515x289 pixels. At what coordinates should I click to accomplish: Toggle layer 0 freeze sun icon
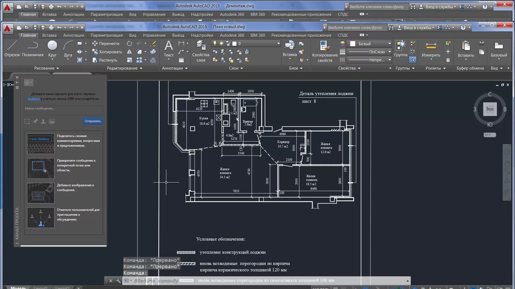pos(221,43)
